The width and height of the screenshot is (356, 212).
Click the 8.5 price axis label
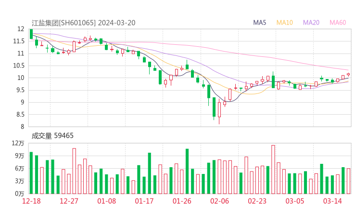pyautogui.click(x=20, y=114)
